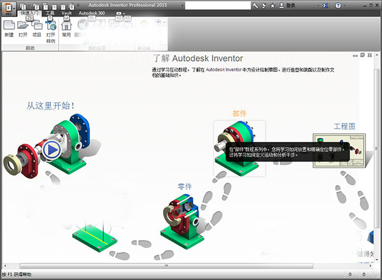This screenshot has width=382, height=280.
Task: Open the application menu dropdown arrow
Action: tap(14, 8)
